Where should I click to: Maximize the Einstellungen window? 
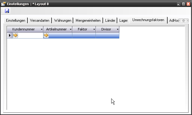click(183, 4)
